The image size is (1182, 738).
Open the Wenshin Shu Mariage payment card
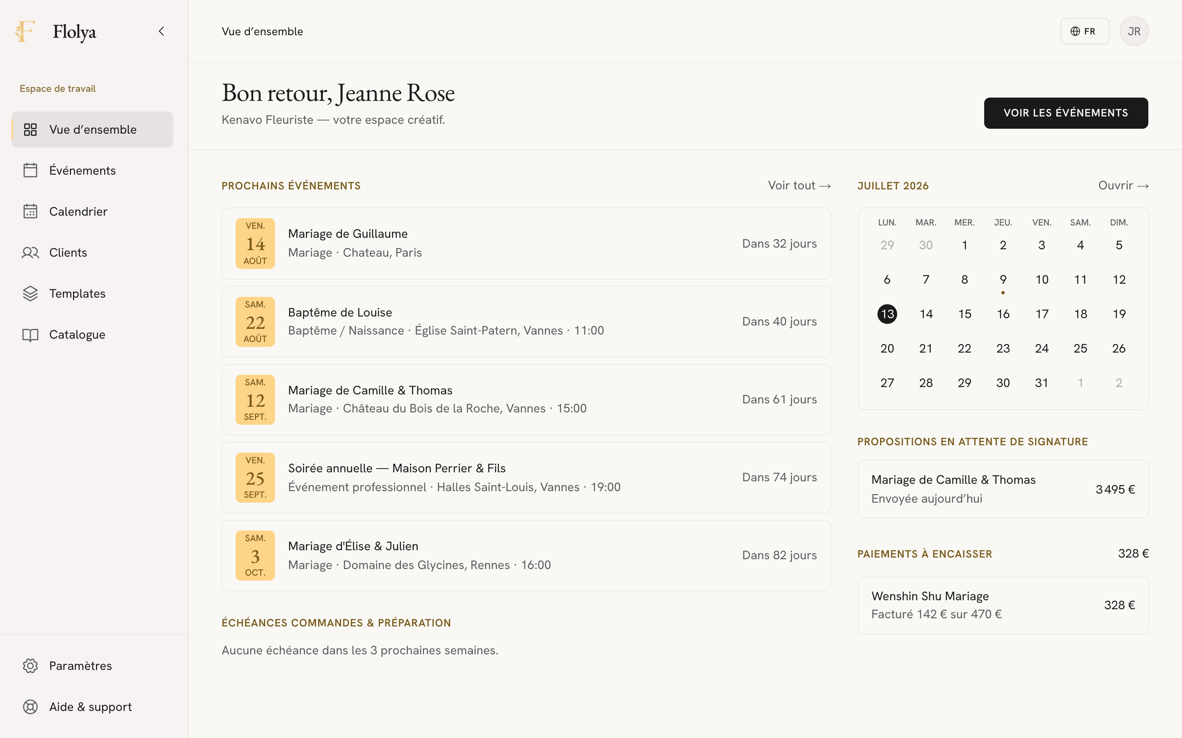(1003, 605)
